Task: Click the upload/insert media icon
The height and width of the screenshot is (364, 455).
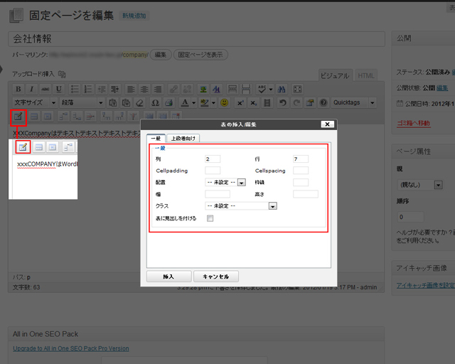Action: click(62, 75)
